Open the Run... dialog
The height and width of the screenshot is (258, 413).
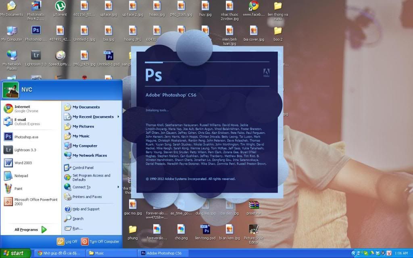[x=92, y=228]
